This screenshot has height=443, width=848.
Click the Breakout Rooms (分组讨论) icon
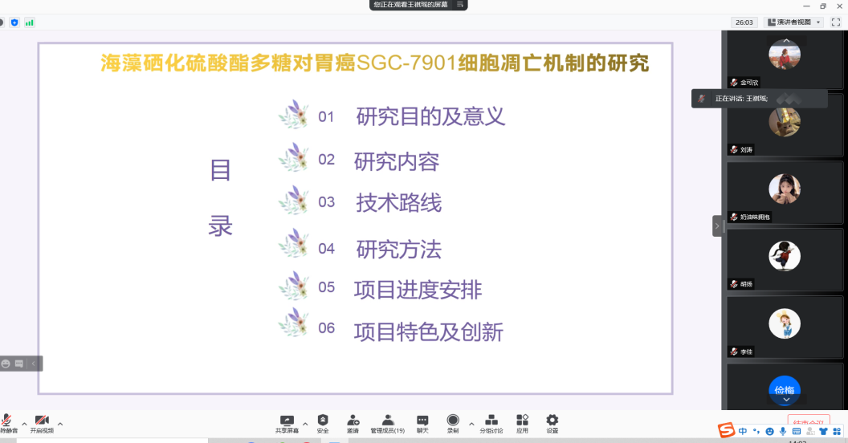point(491,421)
